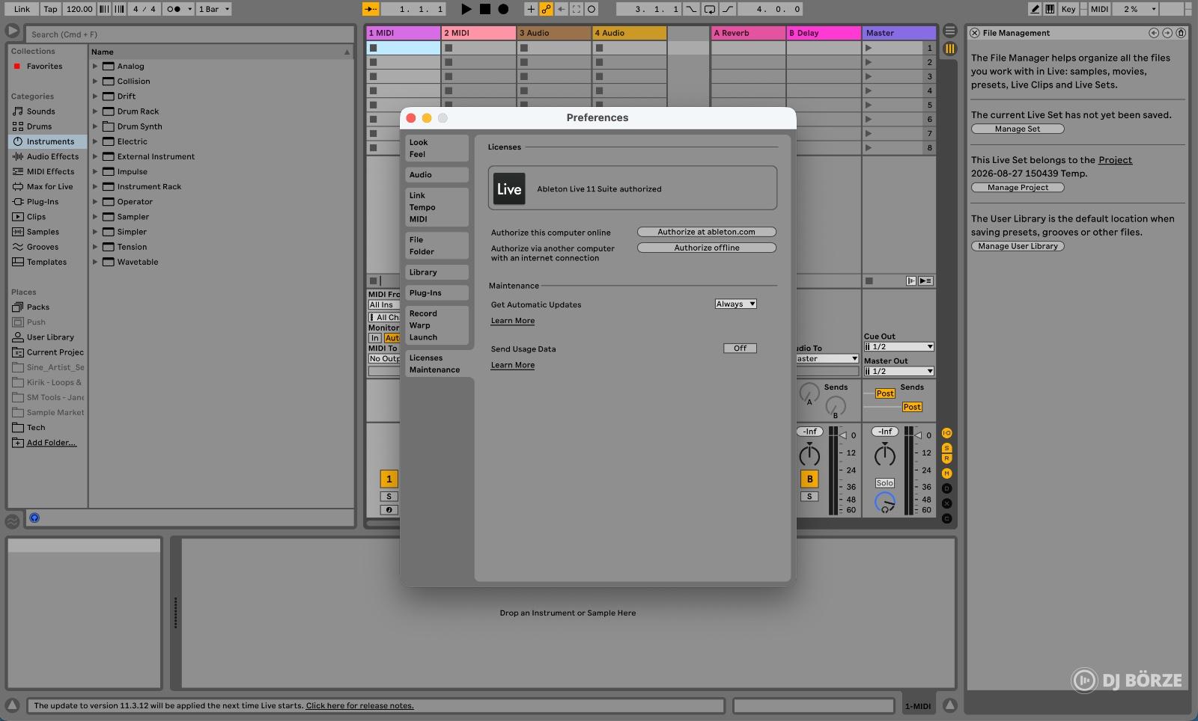Open the Plug-Ins preferences tab
The image size is (1198, 721).
[x=437, y=293]
